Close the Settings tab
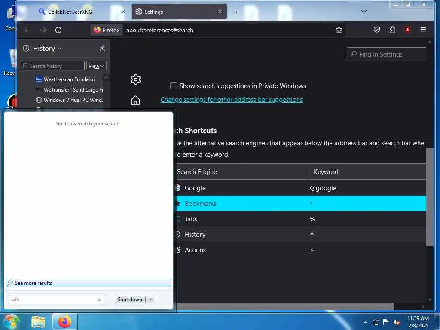 pos(220,12)
